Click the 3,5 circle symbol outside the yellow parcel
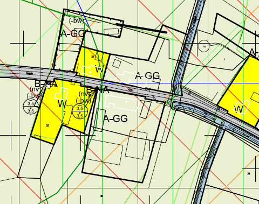This screenshot has width=259, height=204. [x=31, y=107]
